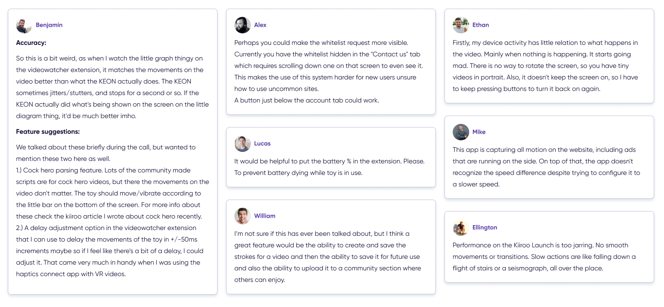This screenshot has width=664, height=307.
Task: Select the Lucas name link
Action: [262, 144]
